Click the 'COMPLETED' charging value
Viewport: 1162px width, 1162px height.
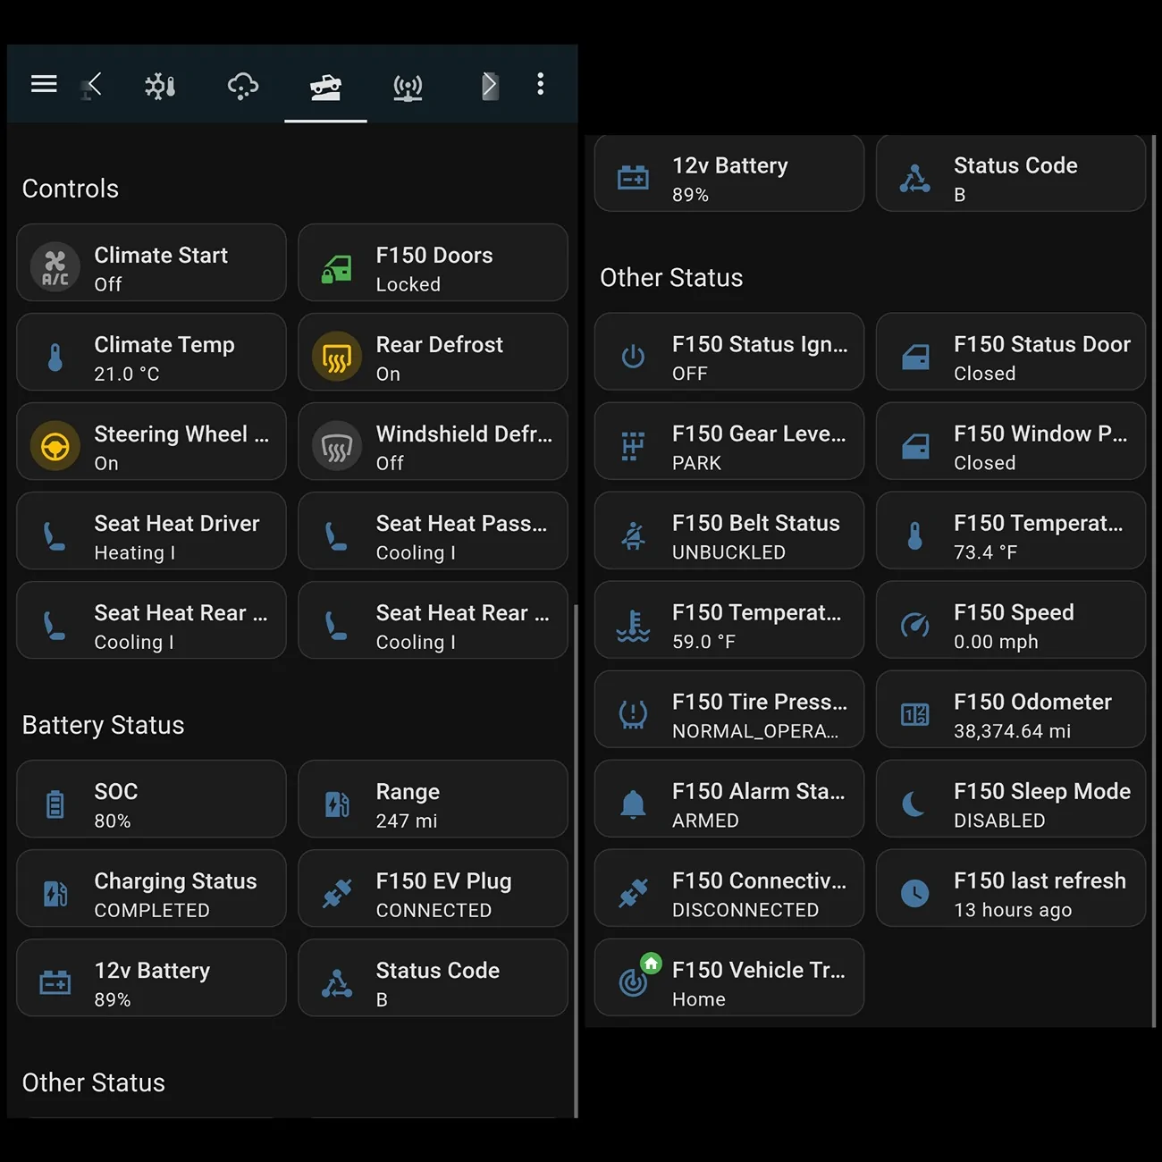point(152,911)
